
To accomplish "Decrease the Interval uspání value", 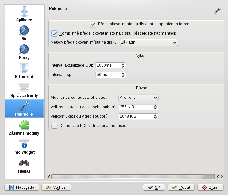I will pos(123,76).
